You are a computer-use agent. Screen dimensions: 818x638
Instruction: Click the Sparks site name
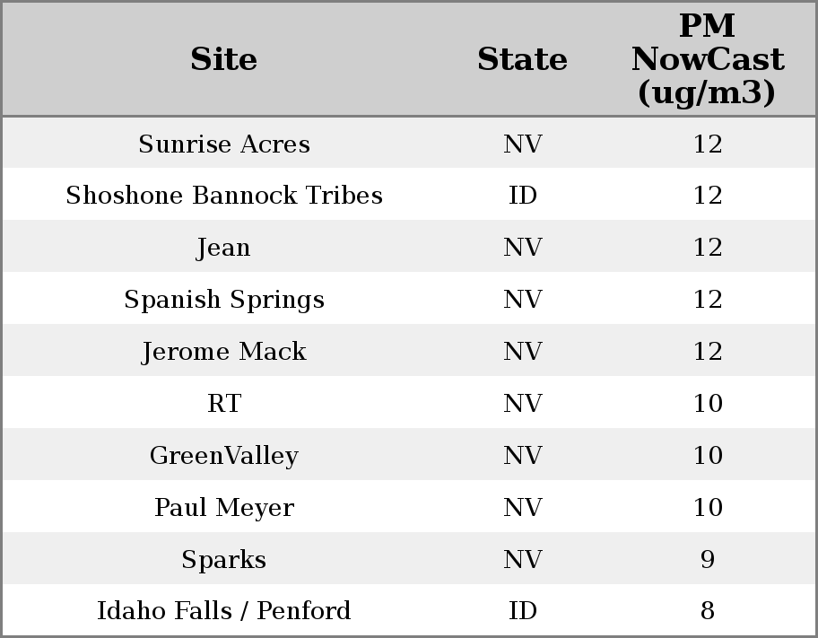(x=224, y=560)
